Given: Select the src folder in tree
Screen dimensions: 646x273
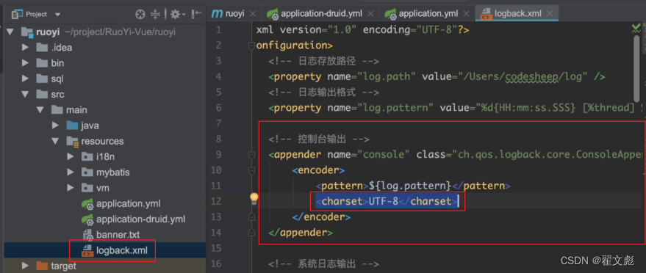Looking at the screenshot, I should click(50, 94).
